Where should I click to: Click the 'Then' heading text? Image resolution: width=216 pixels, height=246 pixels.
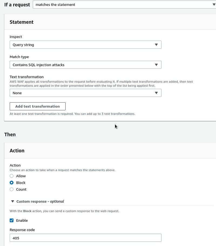click(x=10, y=135)
